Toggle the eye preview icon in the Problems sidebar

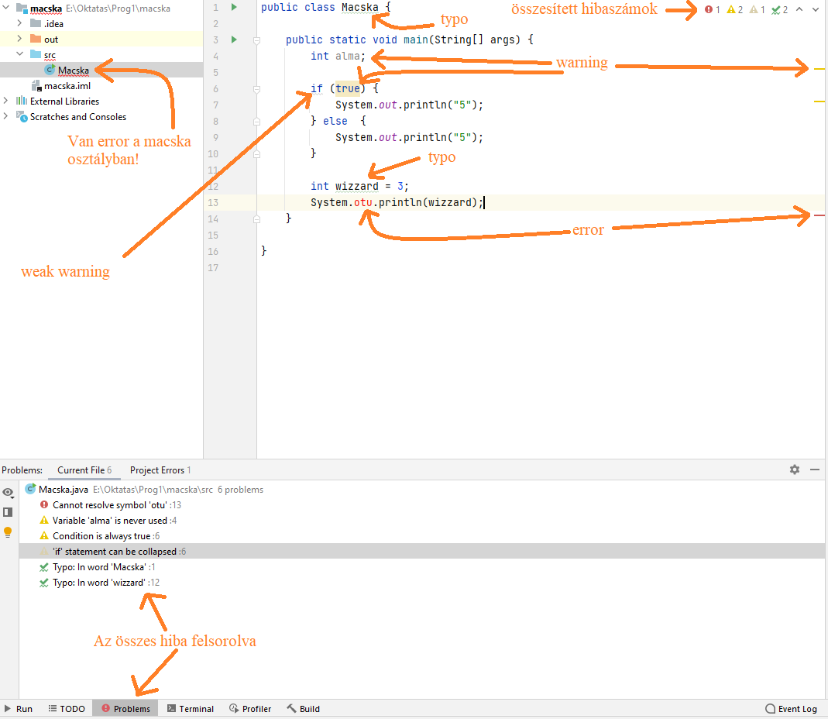click(8, 492)
